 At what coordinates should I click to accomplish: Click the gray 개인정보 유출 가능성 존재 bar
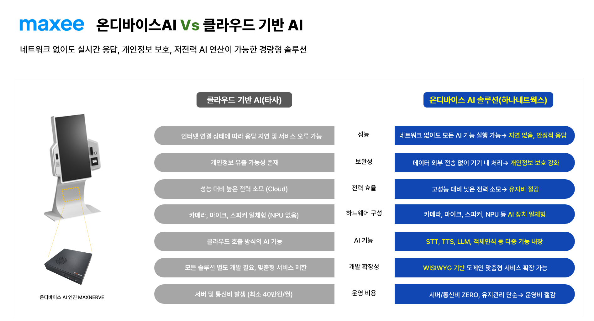(x=244, y=163)
